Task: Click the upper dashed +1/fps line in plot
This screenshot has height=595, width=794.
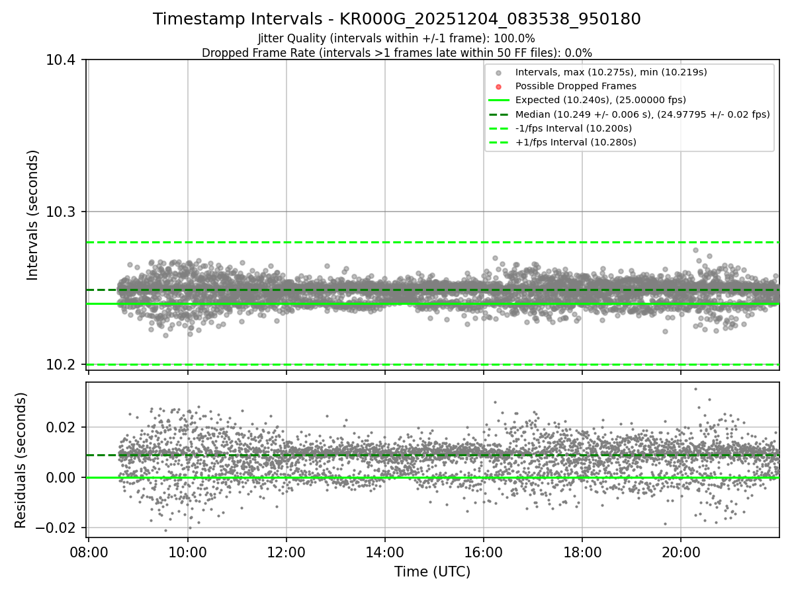Action: pyautogui.click(x=433, y=242)
